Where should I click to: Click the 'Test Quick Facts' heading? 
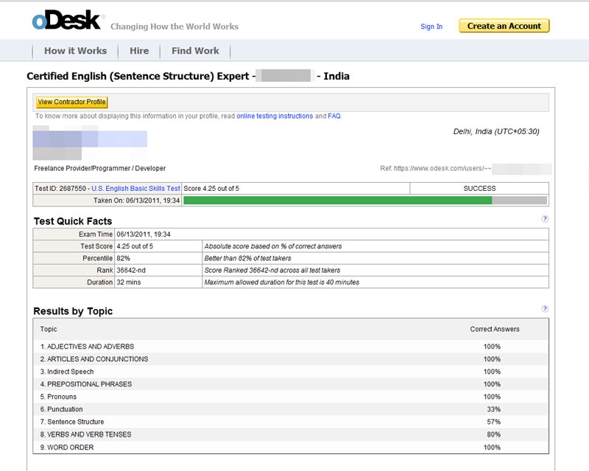click(73, 221)
